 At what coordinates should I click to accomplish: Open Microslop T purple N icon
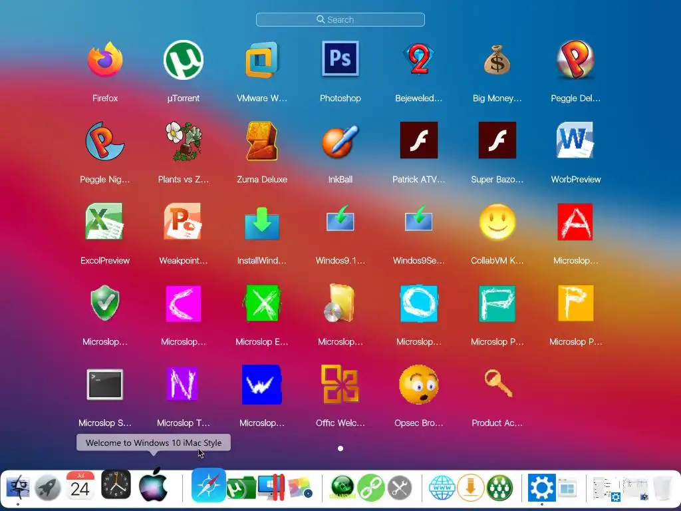[184, 384]
